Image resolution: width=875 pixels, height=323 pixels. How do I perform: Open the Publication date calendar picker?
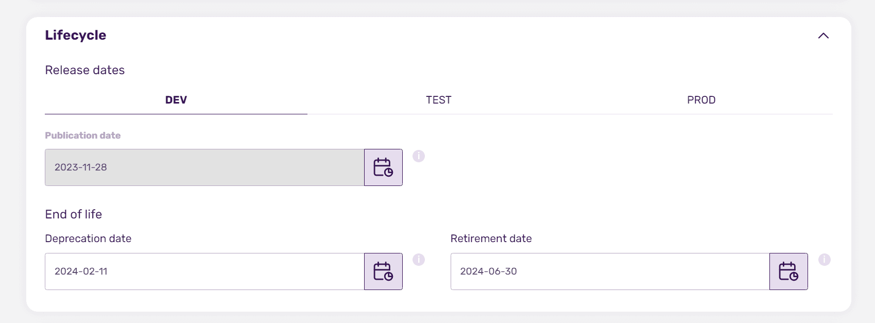pos(383,167)
